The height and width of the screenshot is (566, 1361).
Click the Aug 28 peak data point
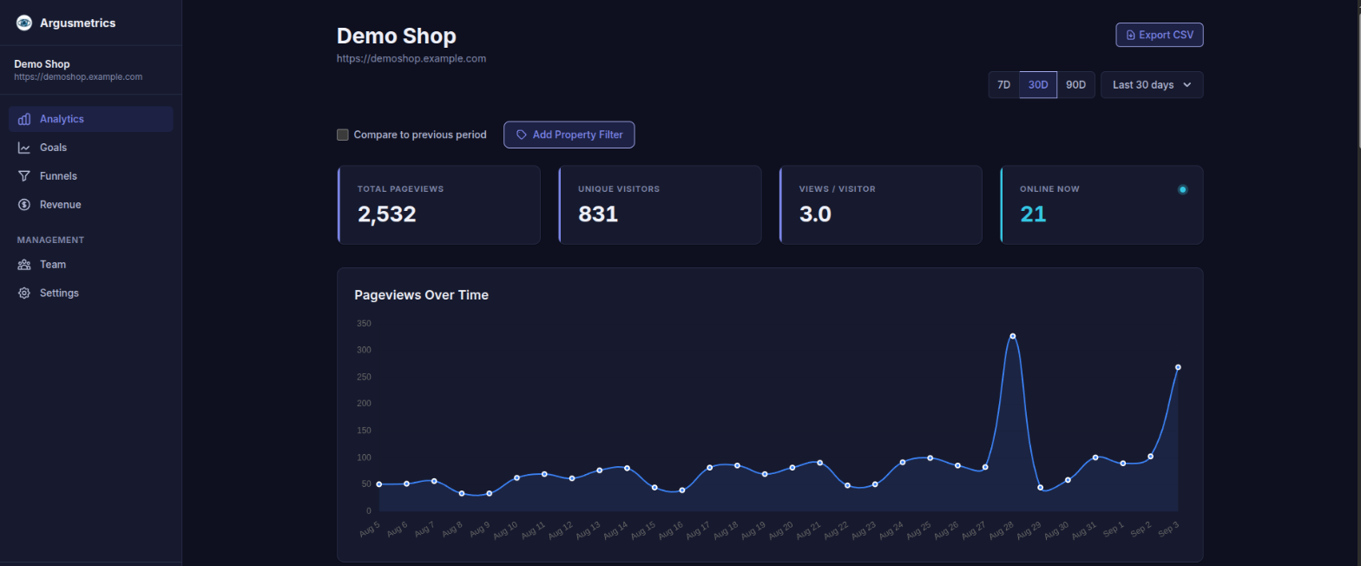click(x=1012, y=336)
